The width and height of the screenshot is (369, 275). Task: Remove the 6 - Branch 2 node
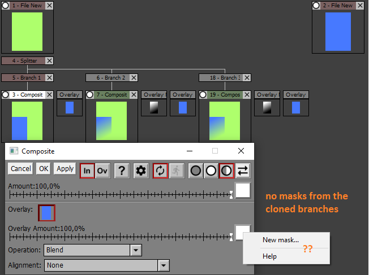134,78
